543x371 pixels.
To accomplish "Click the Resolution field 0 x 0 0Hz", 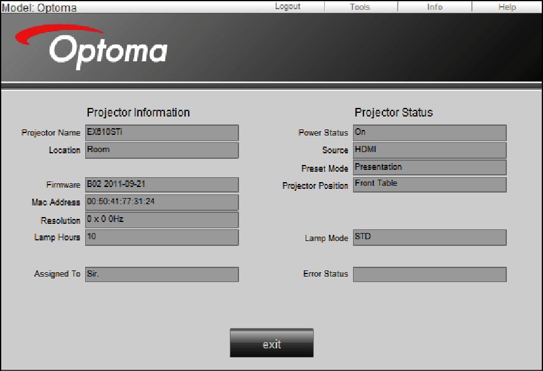I will pyautogui.click(x=162, y=220).
